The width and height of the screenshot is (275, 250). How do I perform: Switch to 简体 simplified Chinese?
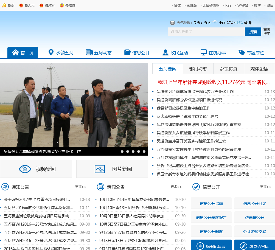tap(178, 5)
